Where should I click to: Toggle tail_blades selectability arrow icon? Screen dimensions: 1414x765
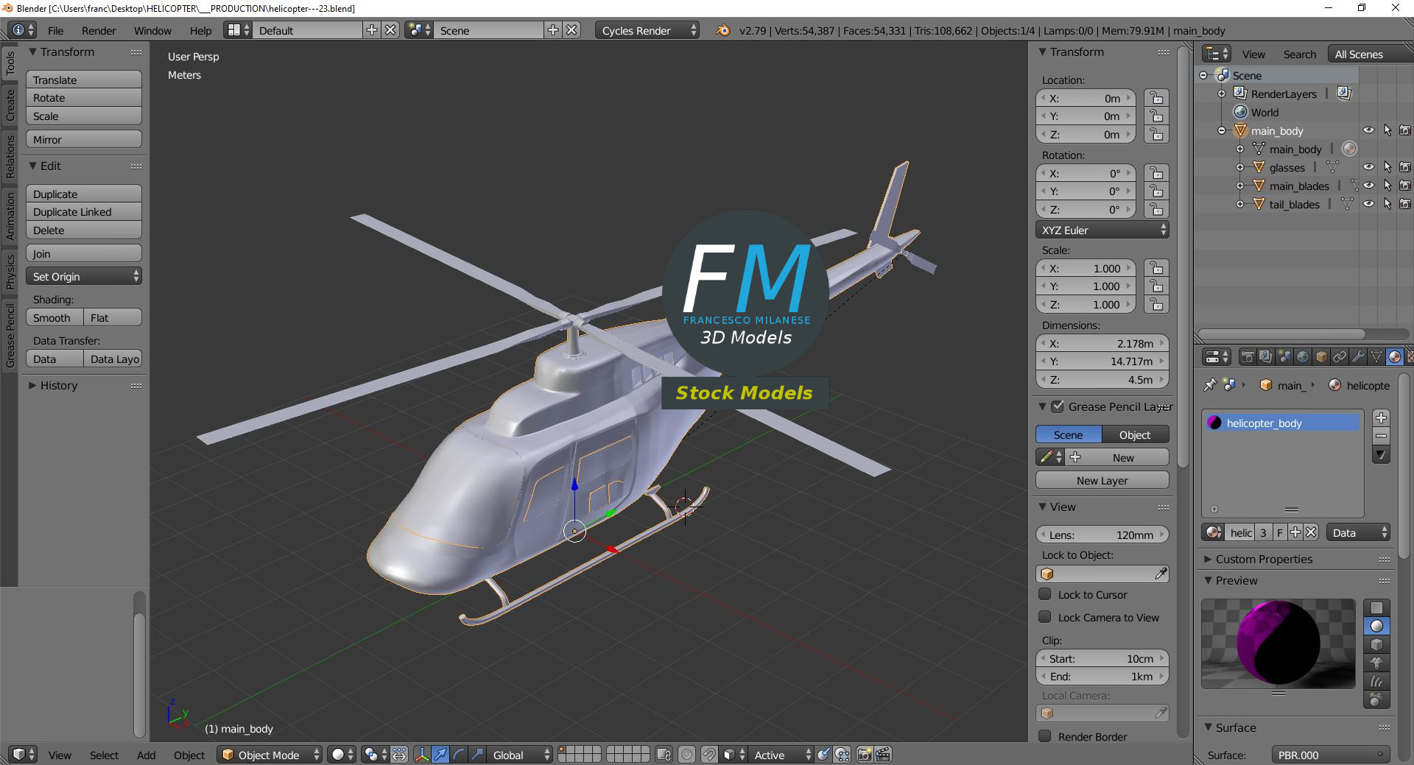pos(1387,204)
